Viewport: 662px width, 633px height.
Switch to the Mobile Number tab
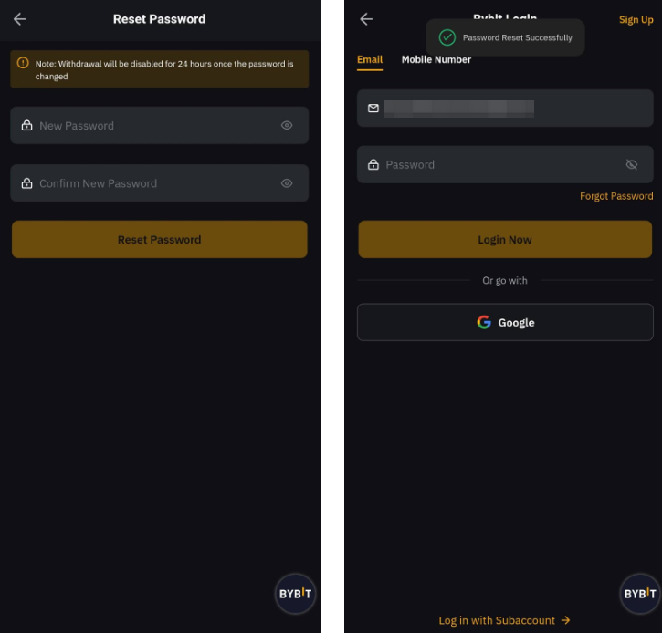(436, 59)
